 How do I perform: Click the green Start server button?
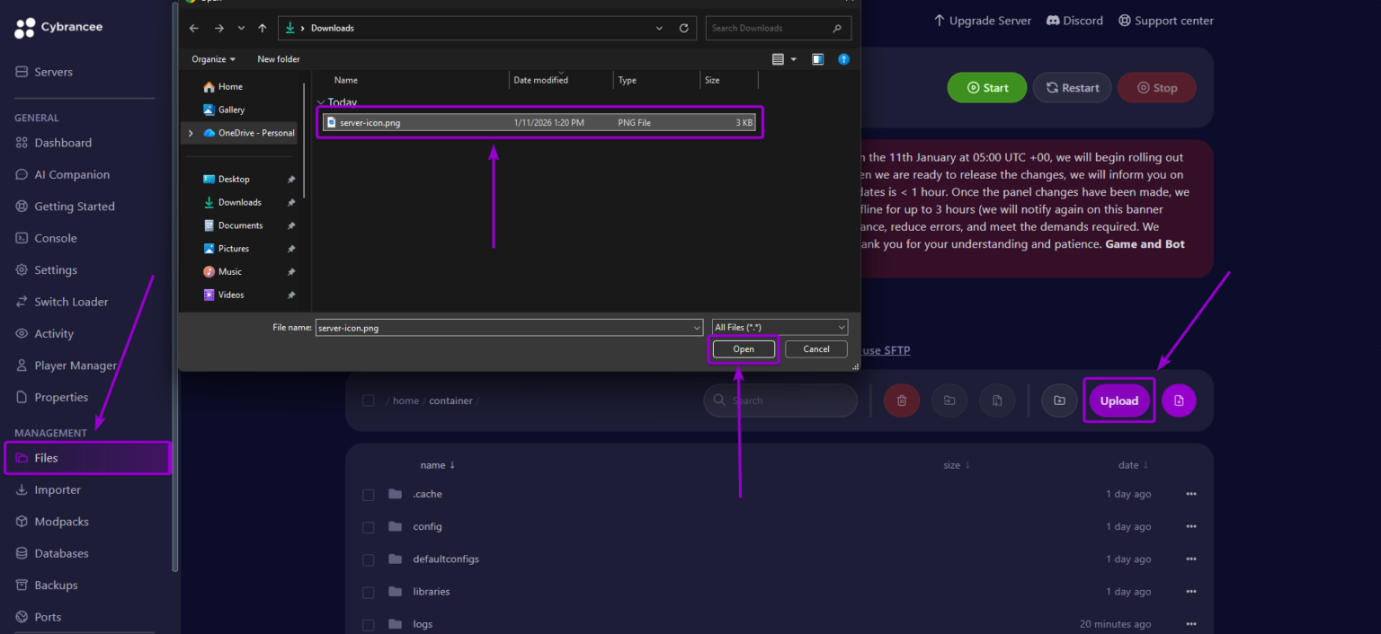coord(987,88)
